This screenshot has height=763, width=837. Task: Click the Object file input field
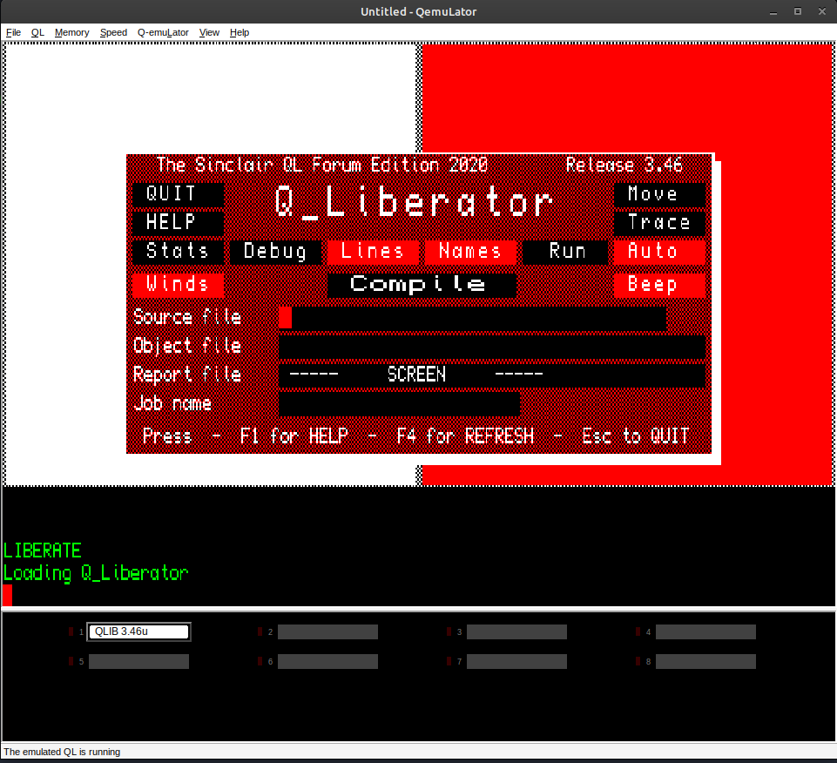click(491, 347)
